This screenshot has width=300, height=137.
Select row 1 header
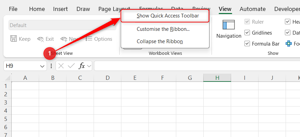click(x=6, y=86)
